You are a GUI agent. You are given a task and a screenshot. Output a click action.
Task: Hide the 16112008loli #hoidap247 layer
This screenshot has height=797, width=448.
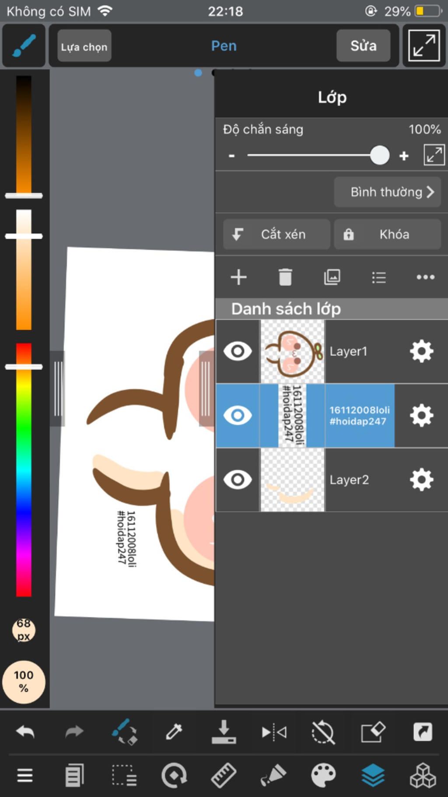(238, 416)
